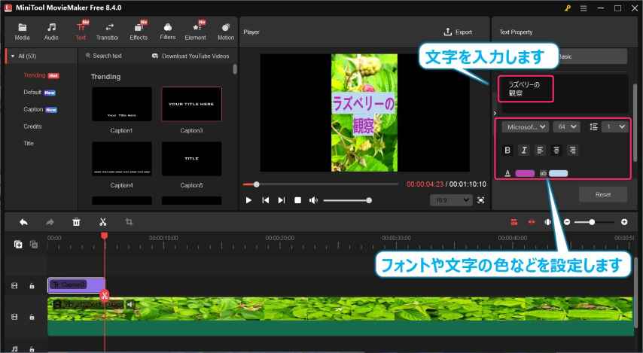
Task: Open the 16:9 aspect ratio dropdown
Action: tap(451, 200)
